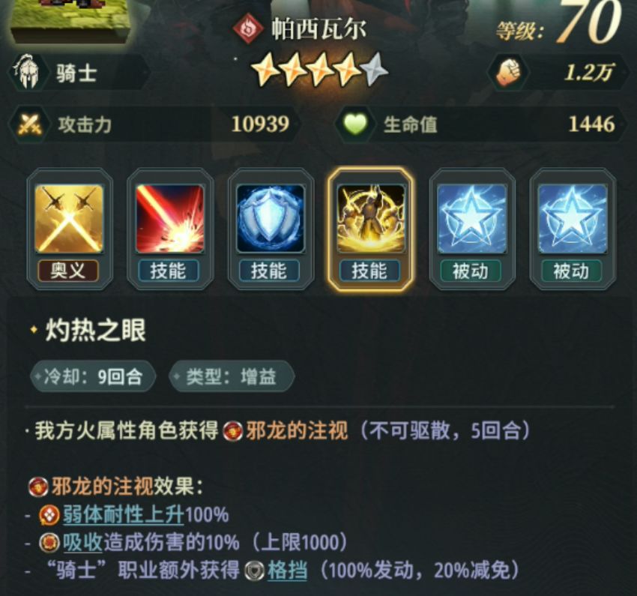This screenshot has height=596, width=637.
Task: Tap the orange 邪龙的注视 buff name
Action: pyautogui.click(x=297, y=430)
